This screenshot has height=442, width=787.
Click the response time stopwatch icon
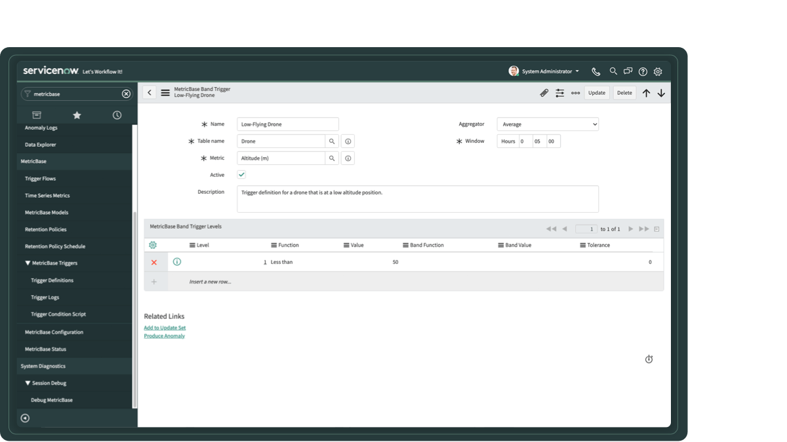tap(649, 359)
